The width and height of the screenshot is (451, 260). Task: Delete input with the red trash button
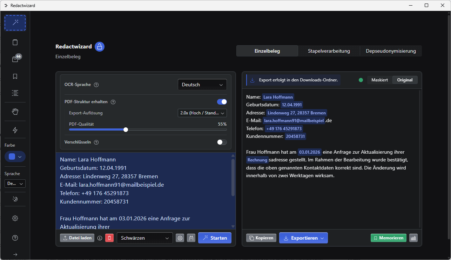coord(109,238)
